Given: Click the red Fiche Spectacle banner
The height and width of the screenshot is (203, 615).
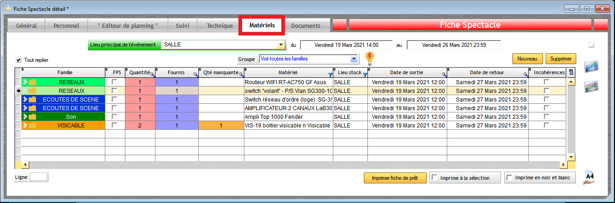Looking at the screenshot, I should tap(470, 25).
